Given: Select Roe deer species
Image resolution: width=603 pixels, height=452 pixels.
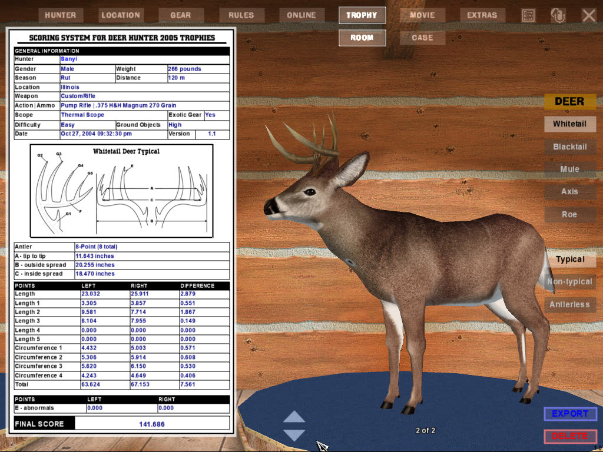Looking at the screenshot, I should point(569,214).
